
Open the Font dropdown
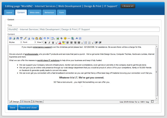click(29, 42)
